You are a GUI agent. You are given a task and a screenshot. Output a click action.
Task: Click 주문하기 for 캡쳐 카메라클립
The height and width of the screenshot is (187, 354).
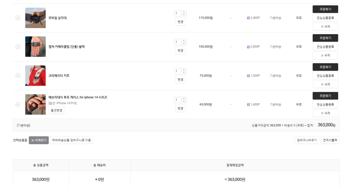(x=325, y=38)
